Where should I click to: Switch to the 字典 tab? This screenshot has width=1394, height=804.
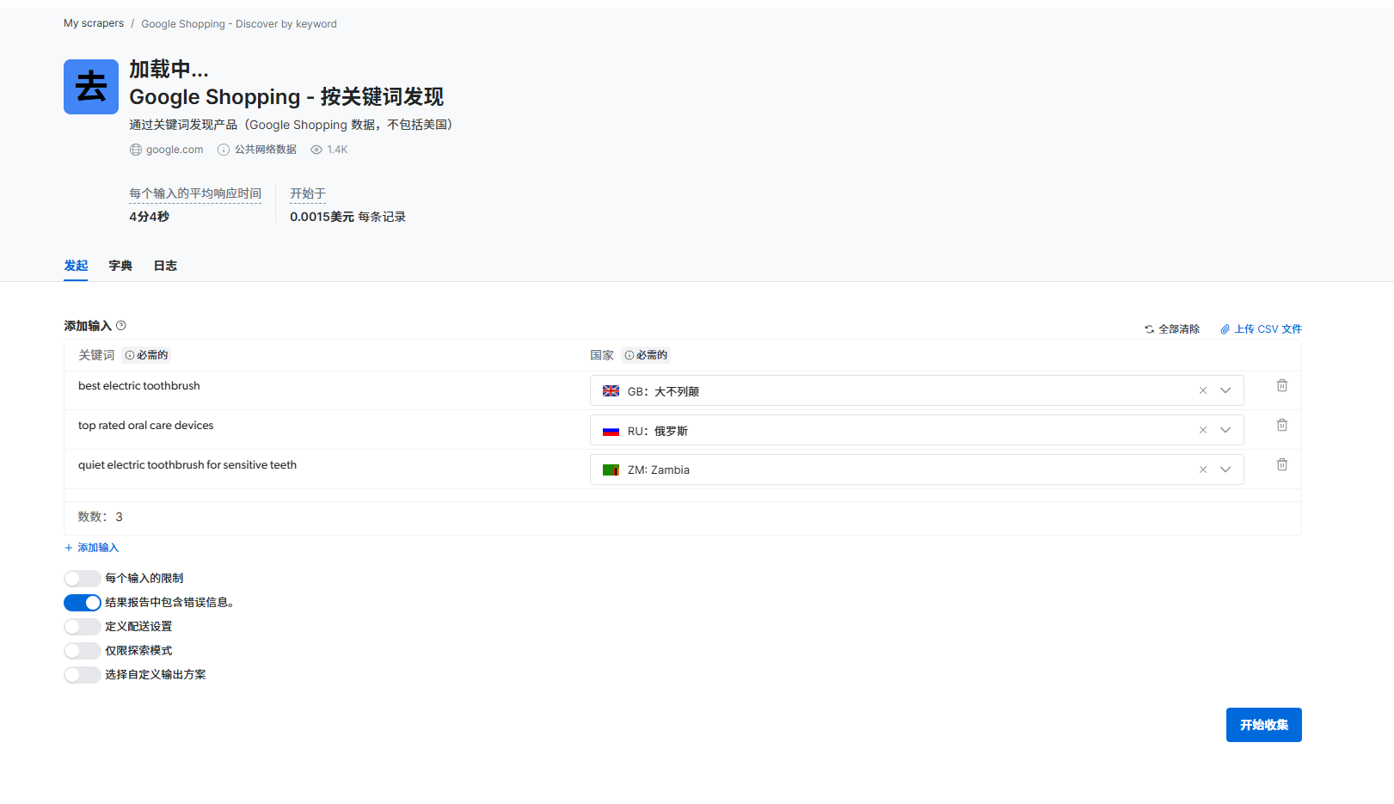coord(120,266)
